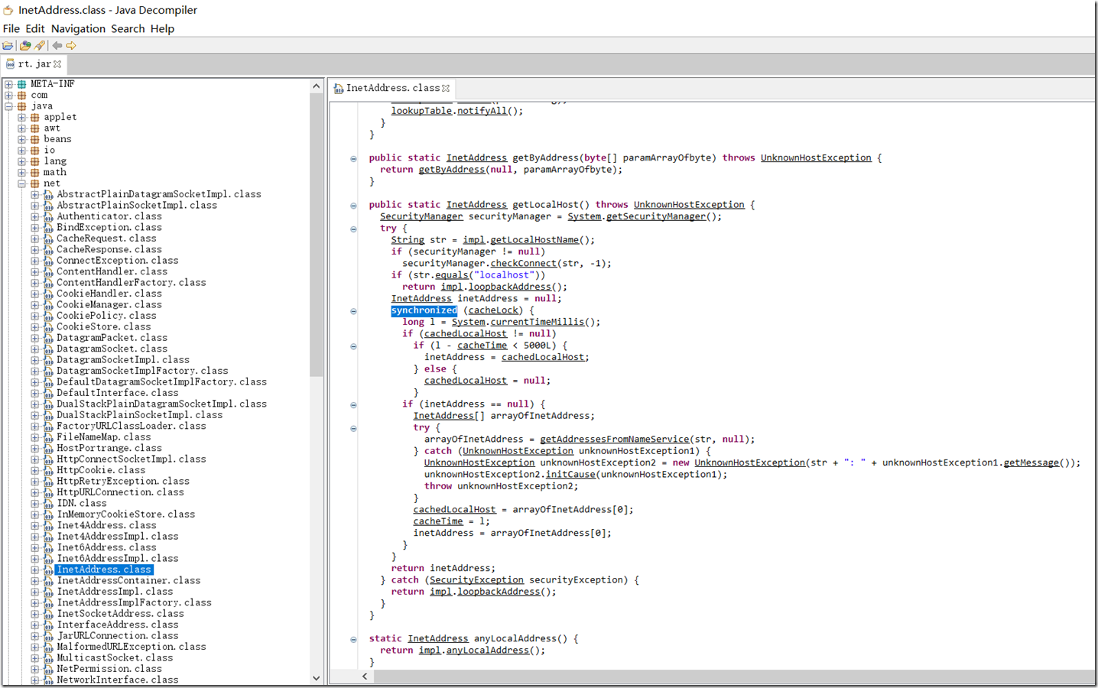This screenshot has width=1098, height=688.
Task: Collapse the getLocalHost method code fold
Action: click(353, 206)
